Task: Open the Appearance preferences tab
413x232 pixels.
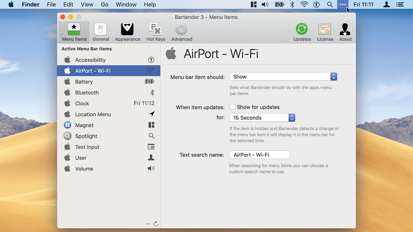Action: [127, 32]
